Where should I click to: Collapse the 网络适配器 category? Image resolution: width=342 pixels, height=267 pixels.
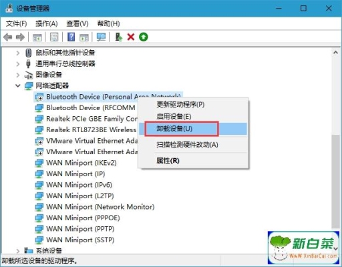pos(18,85)
